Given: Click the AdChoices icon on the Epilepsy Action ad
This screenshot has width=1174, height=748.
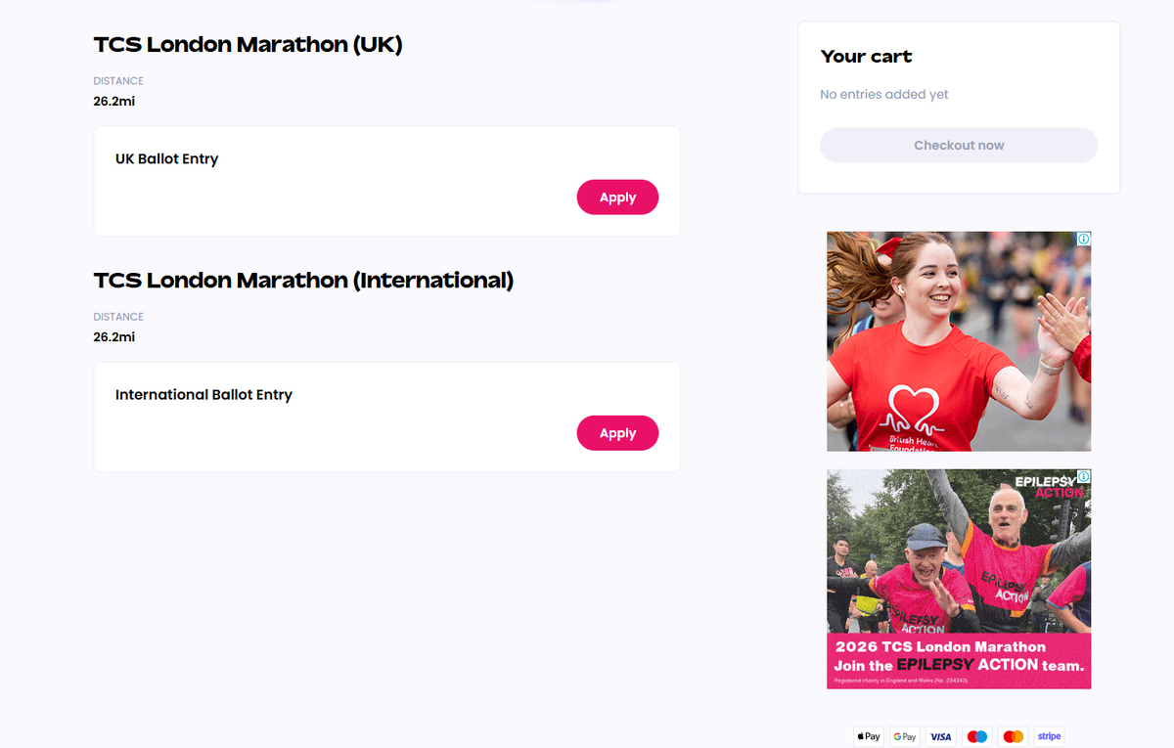Looking at the screenshot, I should point(1084,476).
